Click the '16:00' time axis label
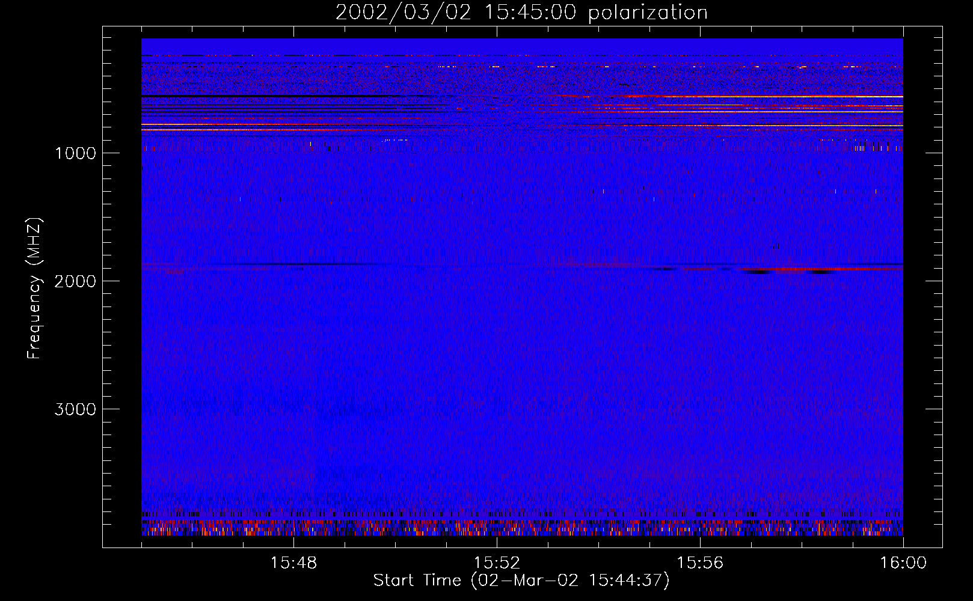This screenshot has height=601, width=973. click(903, 563)
